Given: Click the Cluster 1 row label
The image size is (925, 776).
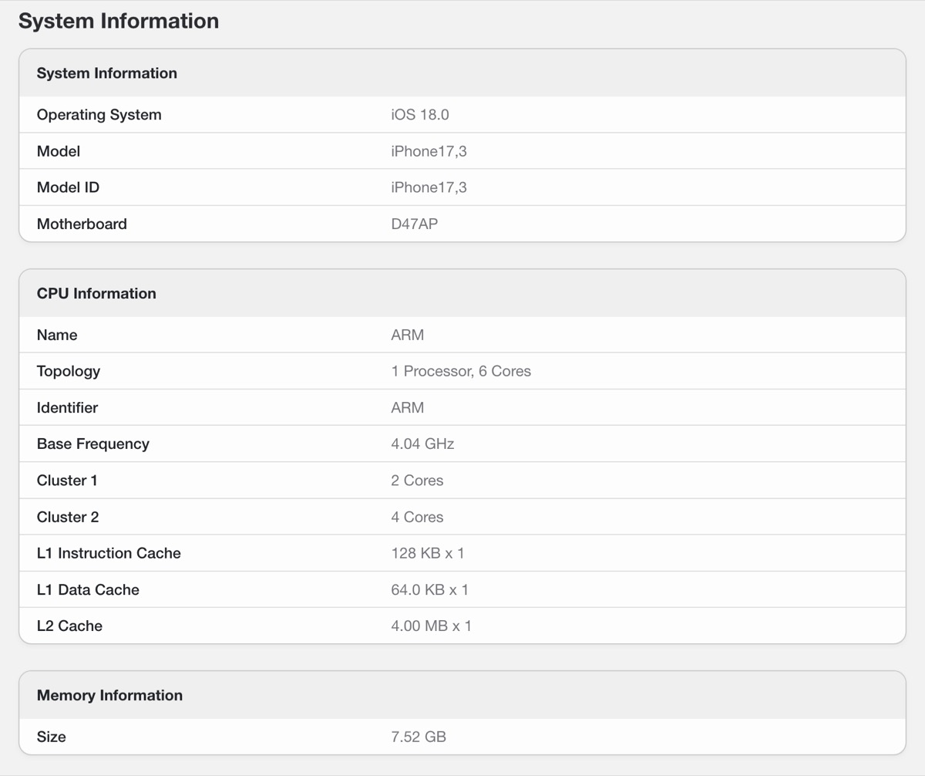Looking at the screenshot, I should click(x=67, y=480).
